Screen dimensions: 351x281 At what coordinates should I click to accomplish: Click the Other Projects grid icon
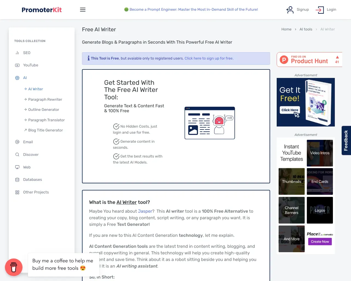click(x=17, y=192)
